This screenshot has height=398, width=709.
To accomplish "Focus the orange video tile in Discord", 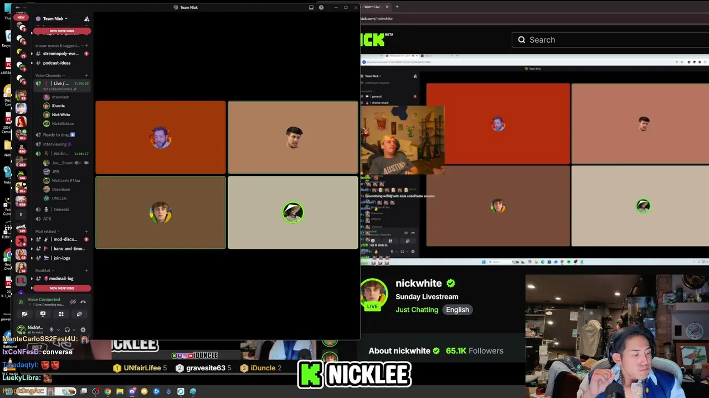I will 161,137.
